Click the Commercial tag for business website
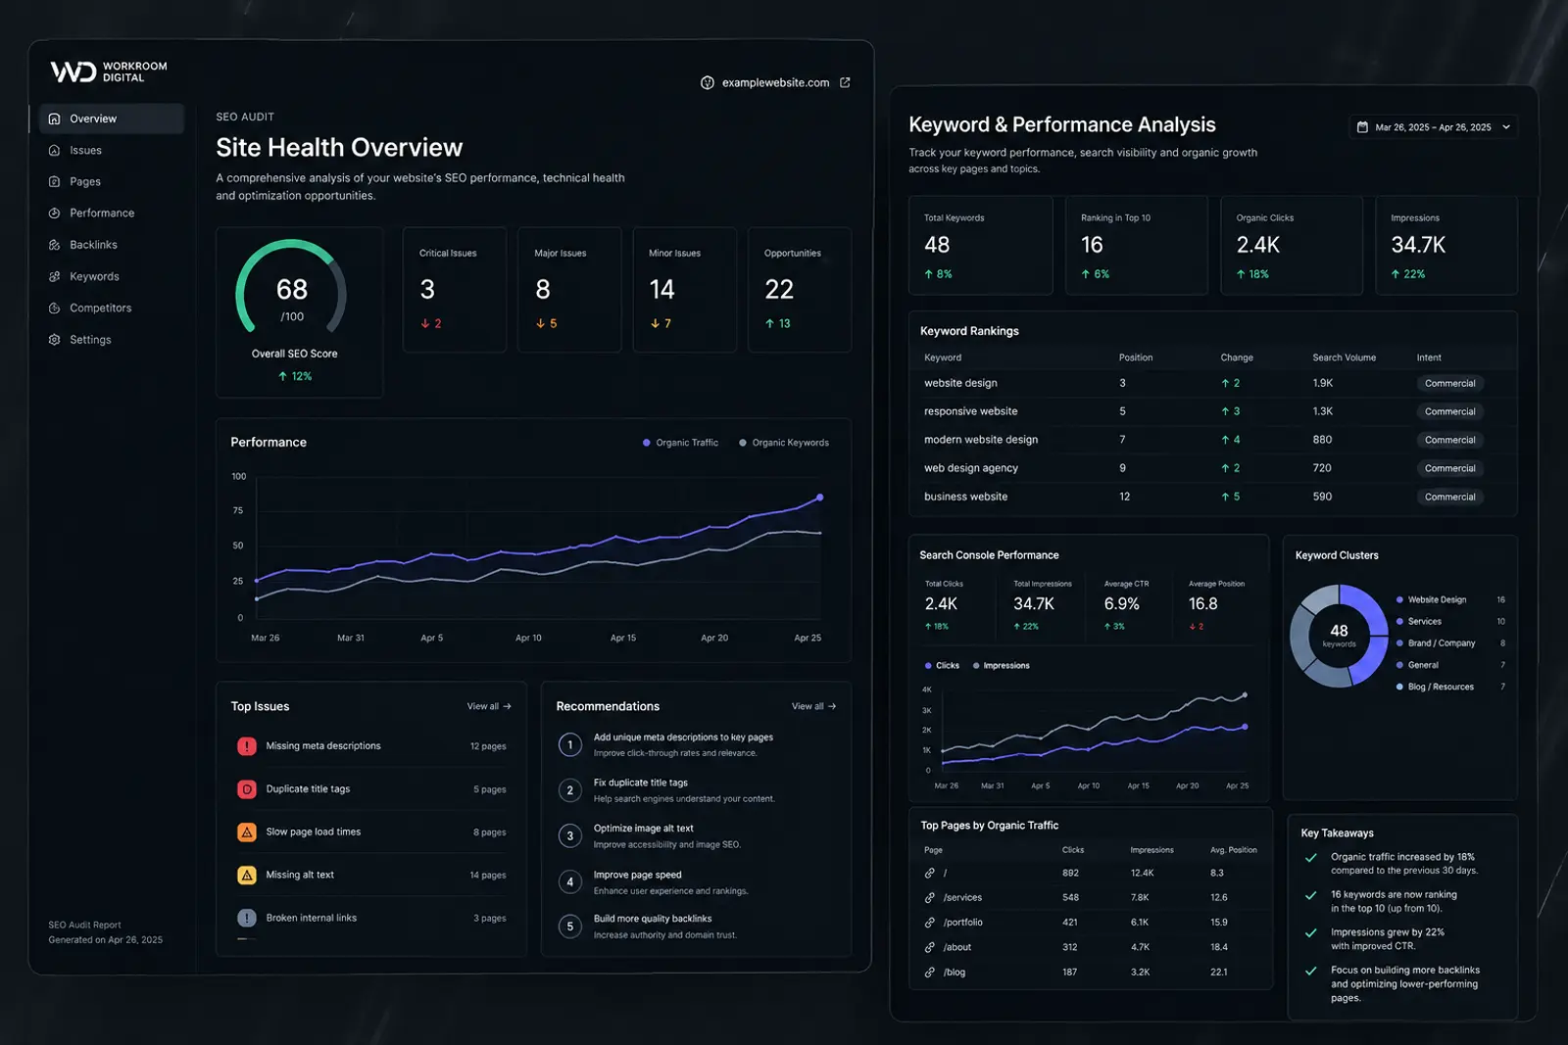 pyautogui.click(x=1449, y=497)
